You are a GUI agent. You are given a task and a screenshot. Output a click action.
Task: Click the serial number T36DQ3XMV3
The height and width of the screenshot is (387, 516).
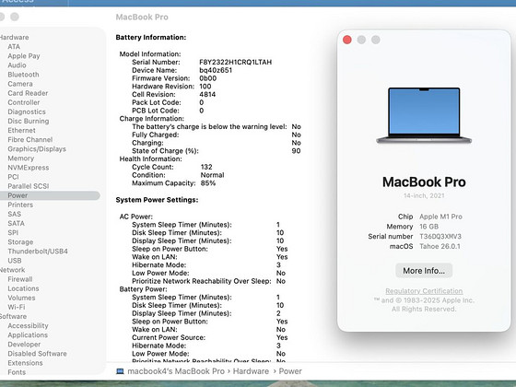click(x=440, y=236)
